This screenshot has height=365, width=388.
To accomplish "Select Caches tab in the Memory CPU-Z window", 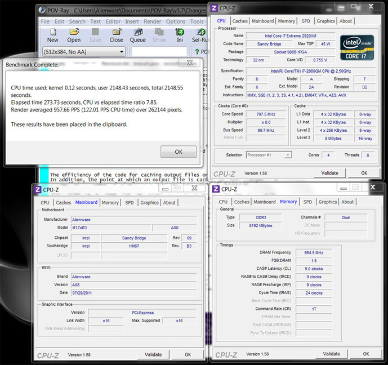I will tap(242, 202).
